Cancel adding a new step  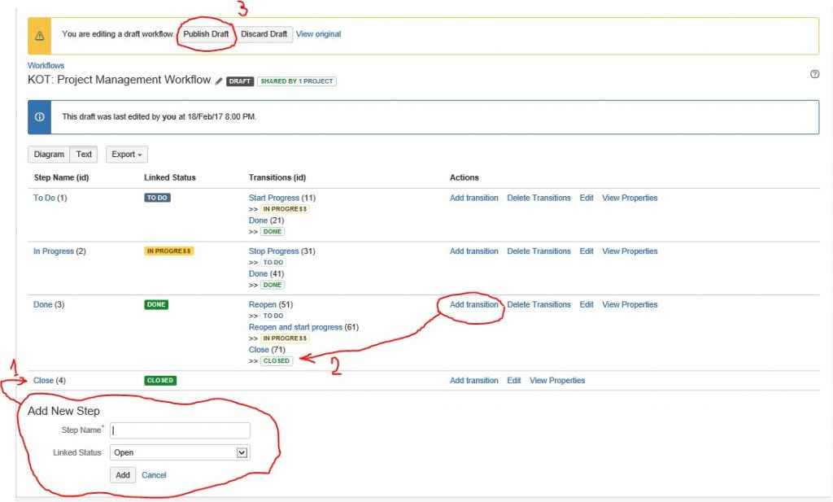(154, 475)
